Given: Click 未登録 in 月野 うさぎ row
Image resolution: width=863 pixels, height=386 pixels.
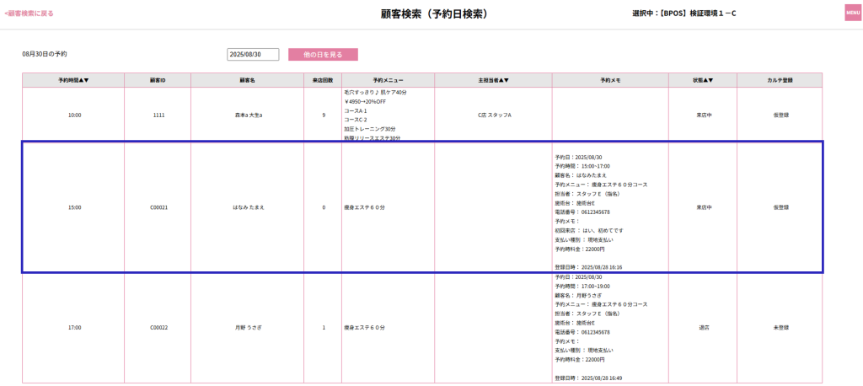Looking at the screenshot, I should point(780,327).
